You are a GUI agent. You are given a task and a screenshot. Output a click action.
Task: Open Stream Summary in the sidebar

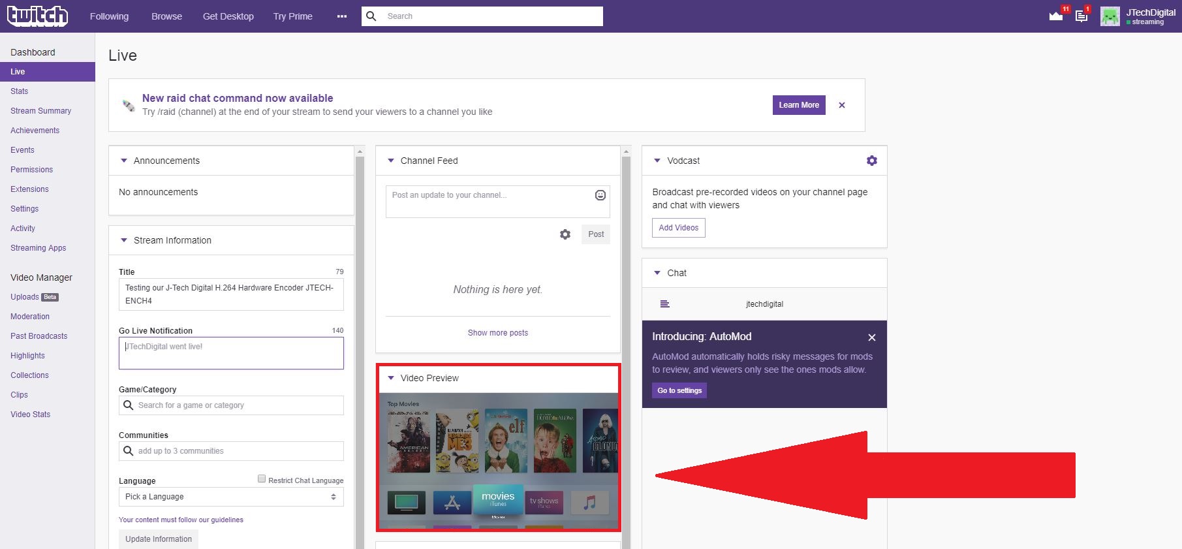click(41, 111)
